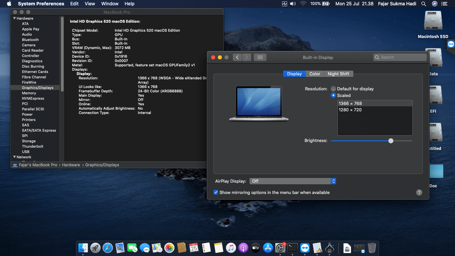Select Memory in System Information sidebar
The image size is (455, 256).
tap(29, 93)
